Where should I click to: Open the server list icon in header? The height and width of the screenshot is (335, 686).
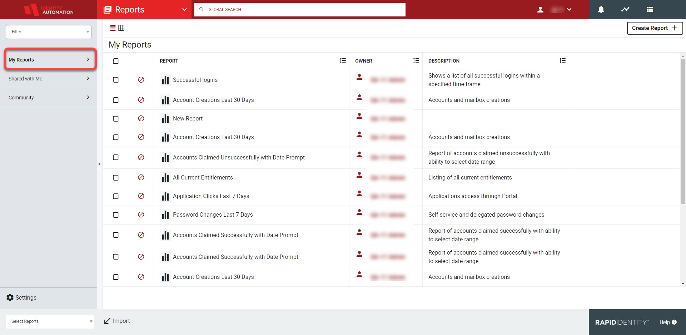click(650, 10)
